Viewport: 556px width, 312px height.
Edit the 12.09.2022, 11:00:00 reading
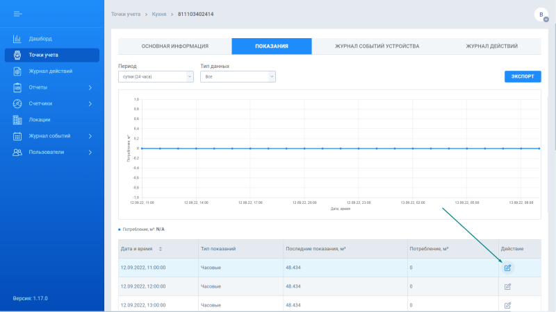[x=507, y=268]
